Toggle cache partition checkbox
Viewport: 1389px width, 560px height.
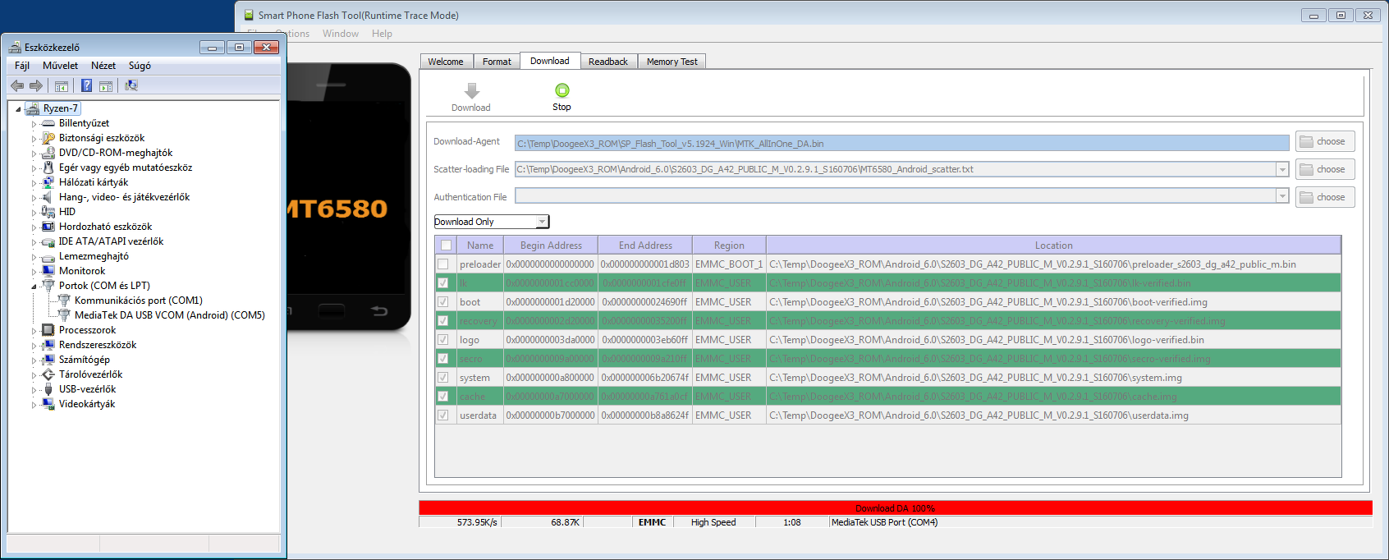pyautogui.click(x=443, y=397)
